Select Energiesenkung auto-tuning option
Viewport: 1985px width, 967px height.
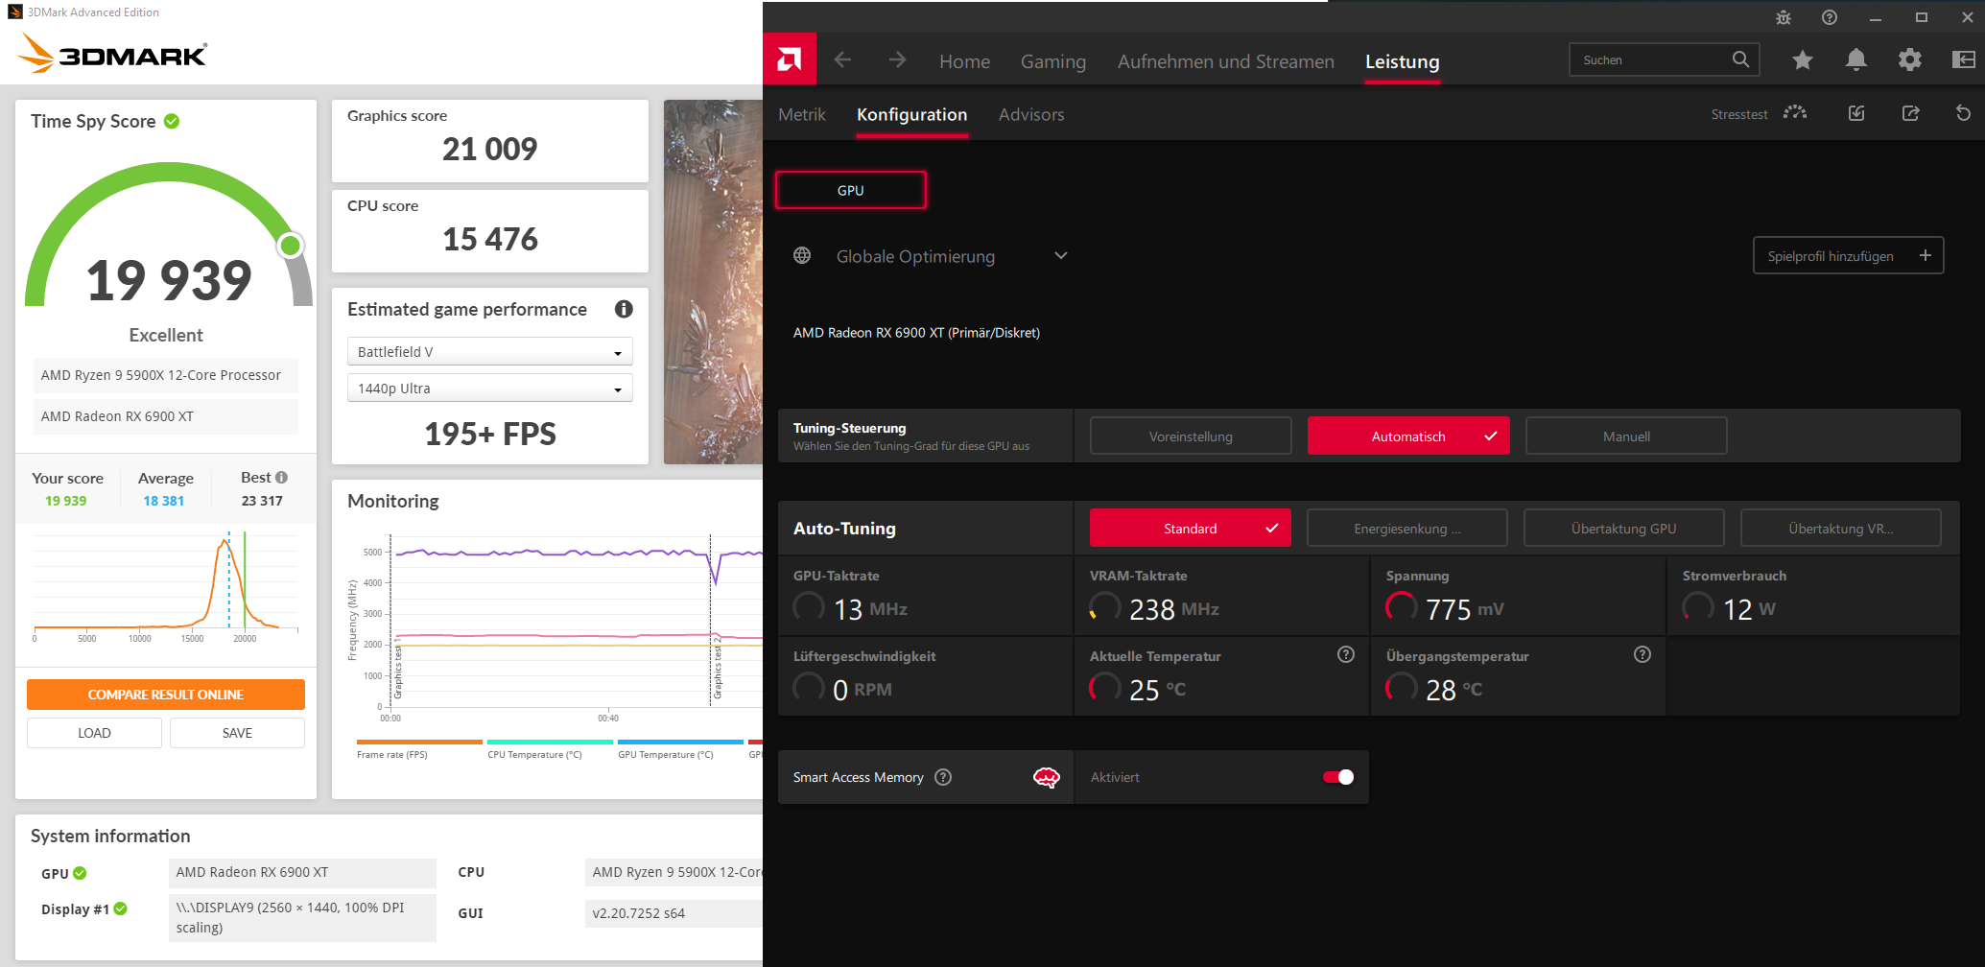pyautogui.click(x=1406, y=529)
